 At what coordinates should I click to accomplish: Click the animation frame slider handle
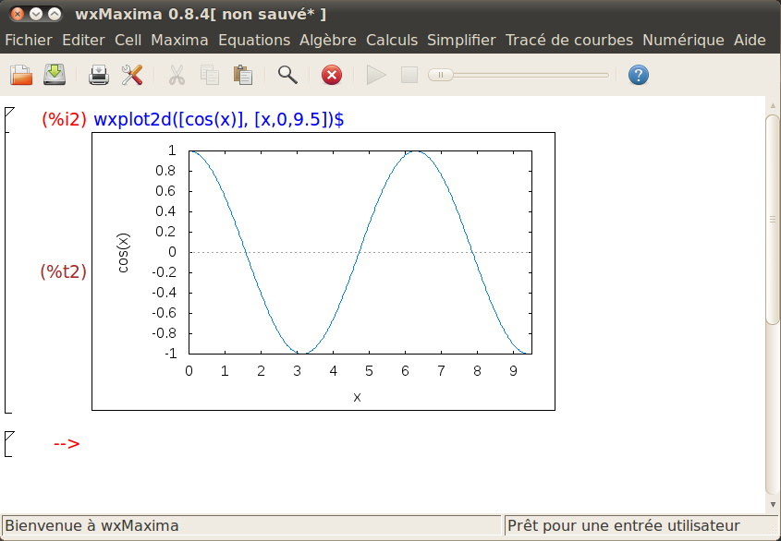tap(441, 75)
